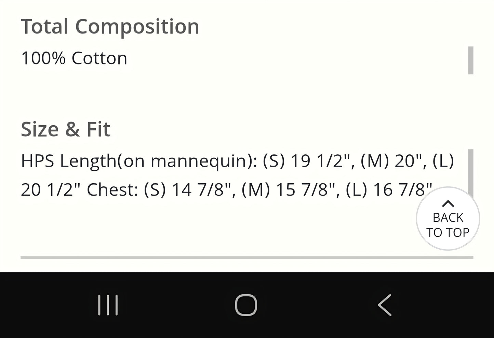Tap the Size & Fit heading
Image resolution: width=494 pixels, height=338 pixels.
(66, 129)
